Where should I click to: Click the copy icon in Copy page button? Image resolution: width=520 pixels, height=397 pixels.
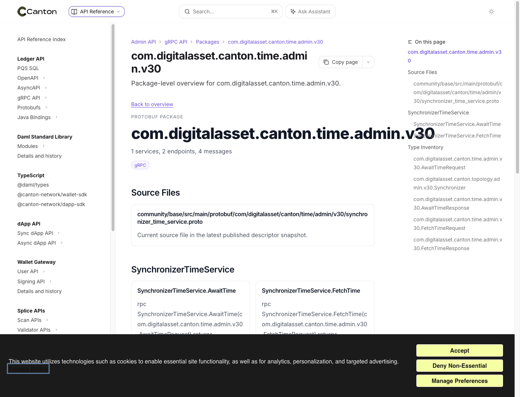click(x=326, y=62)
